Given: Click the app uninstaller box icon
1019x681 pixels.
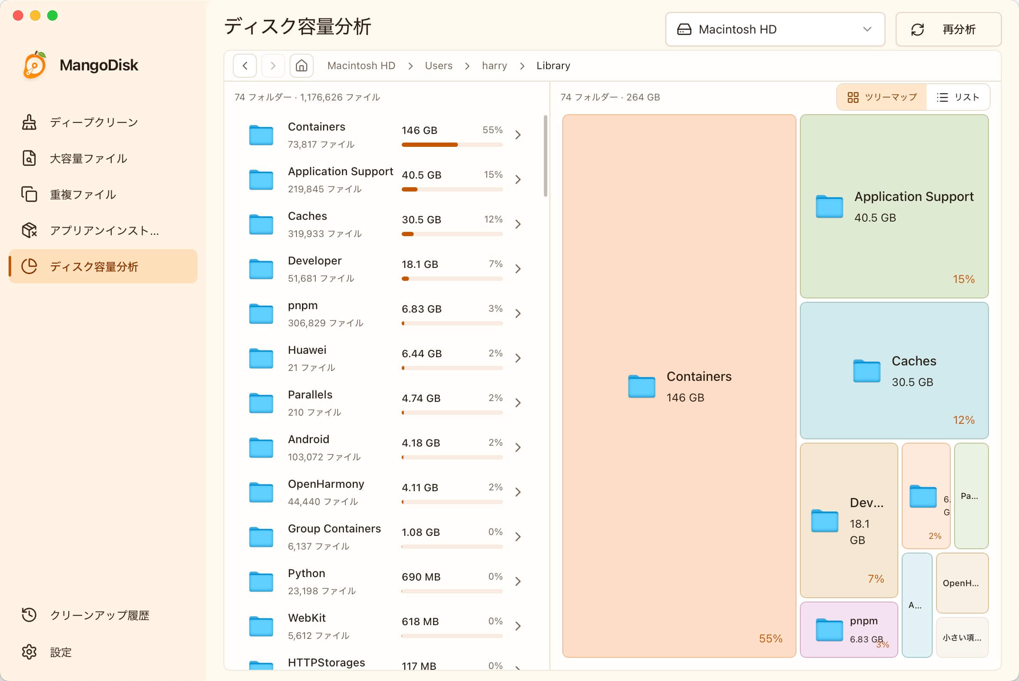Looking at the screenshot, I should tap(29, 231).
